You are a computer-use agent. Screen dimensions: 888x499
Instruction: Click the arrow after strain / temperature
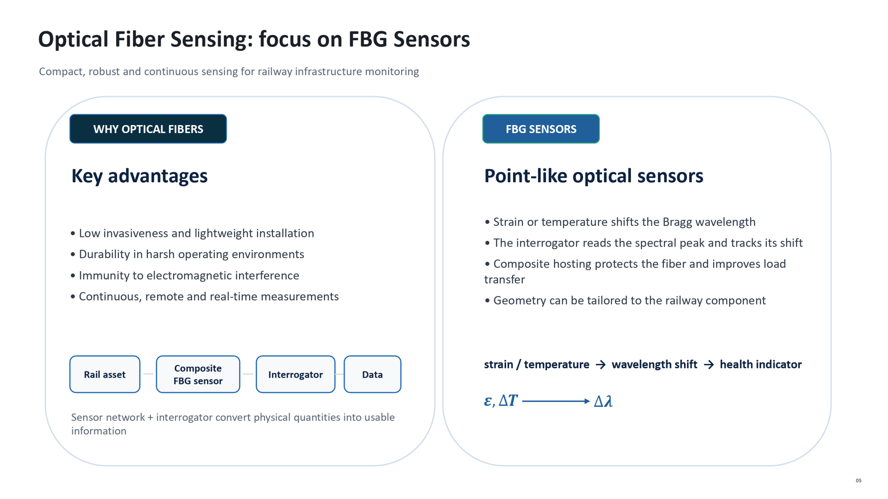click(x=600, y=365)
